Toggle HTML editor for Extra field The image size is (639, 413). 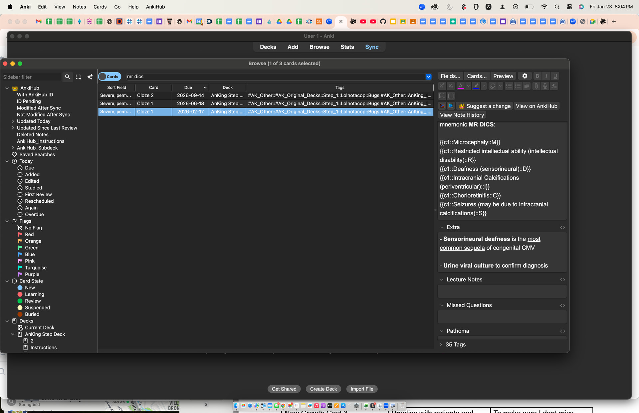tap(562, 227)
